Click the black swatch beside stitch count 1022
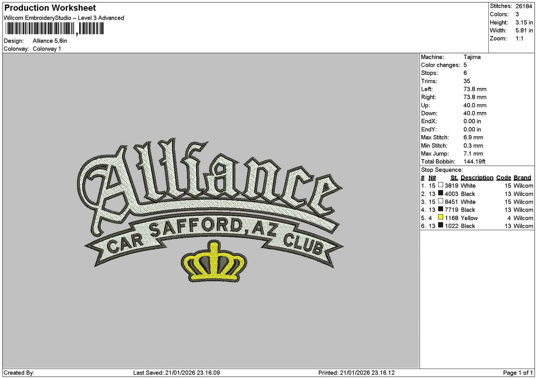Viewport: 537px width, 379px height. coord(440,225)
